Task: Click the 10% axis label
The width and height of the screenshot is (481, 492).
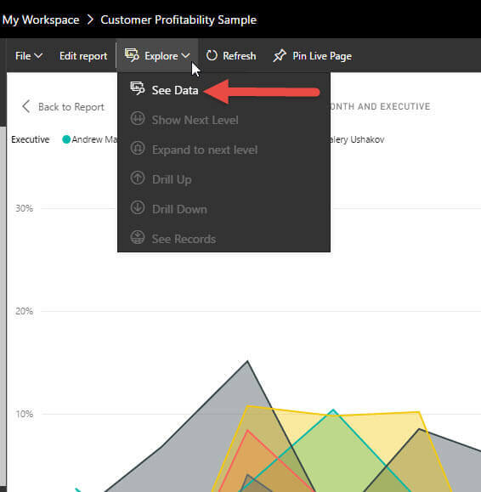Action: click(x=24, y=414)
